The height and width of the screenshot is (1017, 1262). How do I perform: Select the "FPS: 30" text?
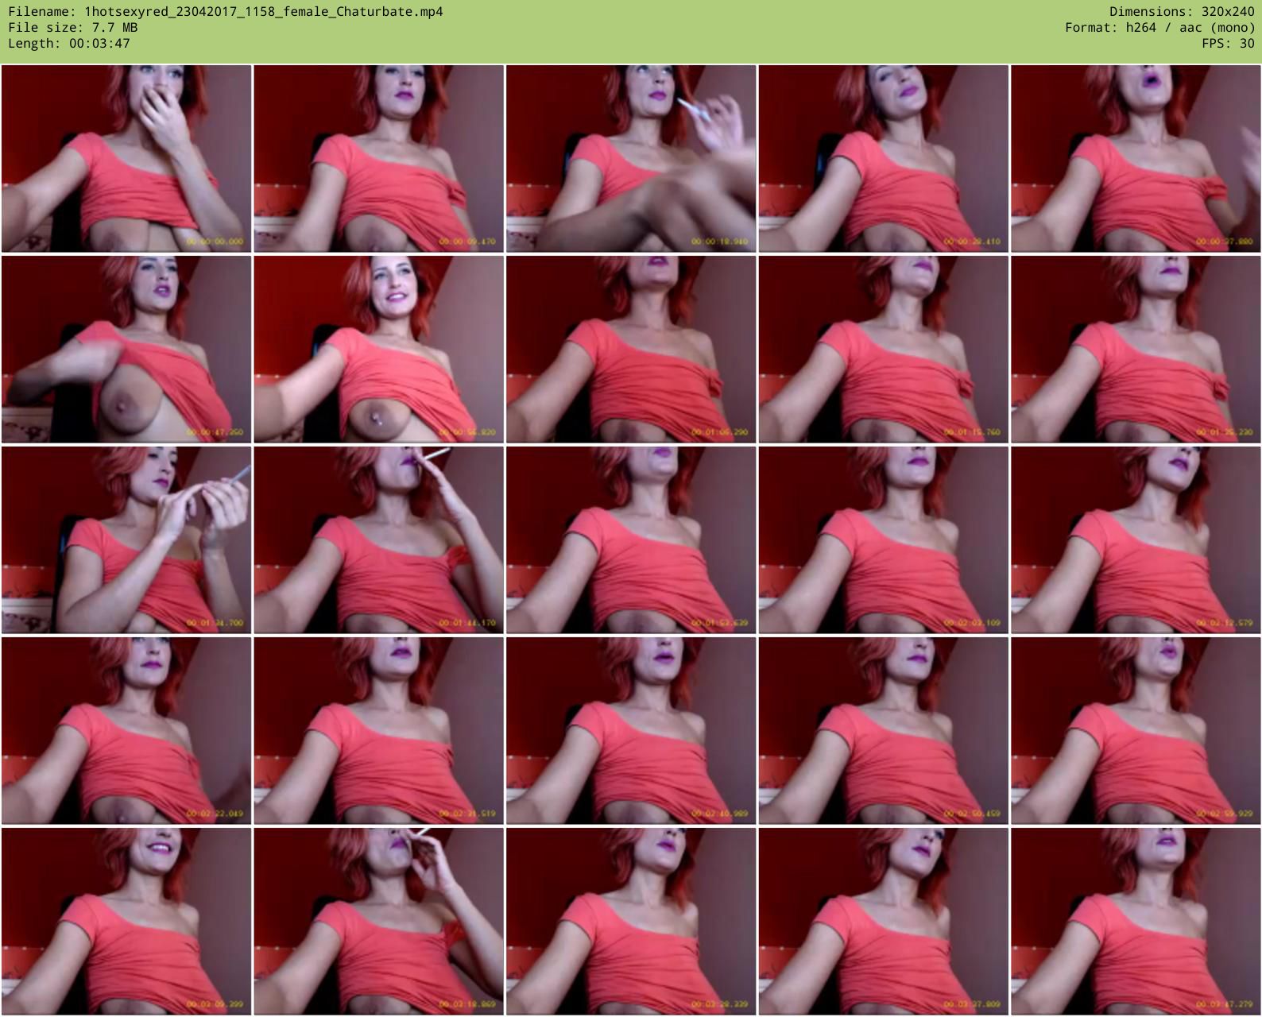[1228, 44]
